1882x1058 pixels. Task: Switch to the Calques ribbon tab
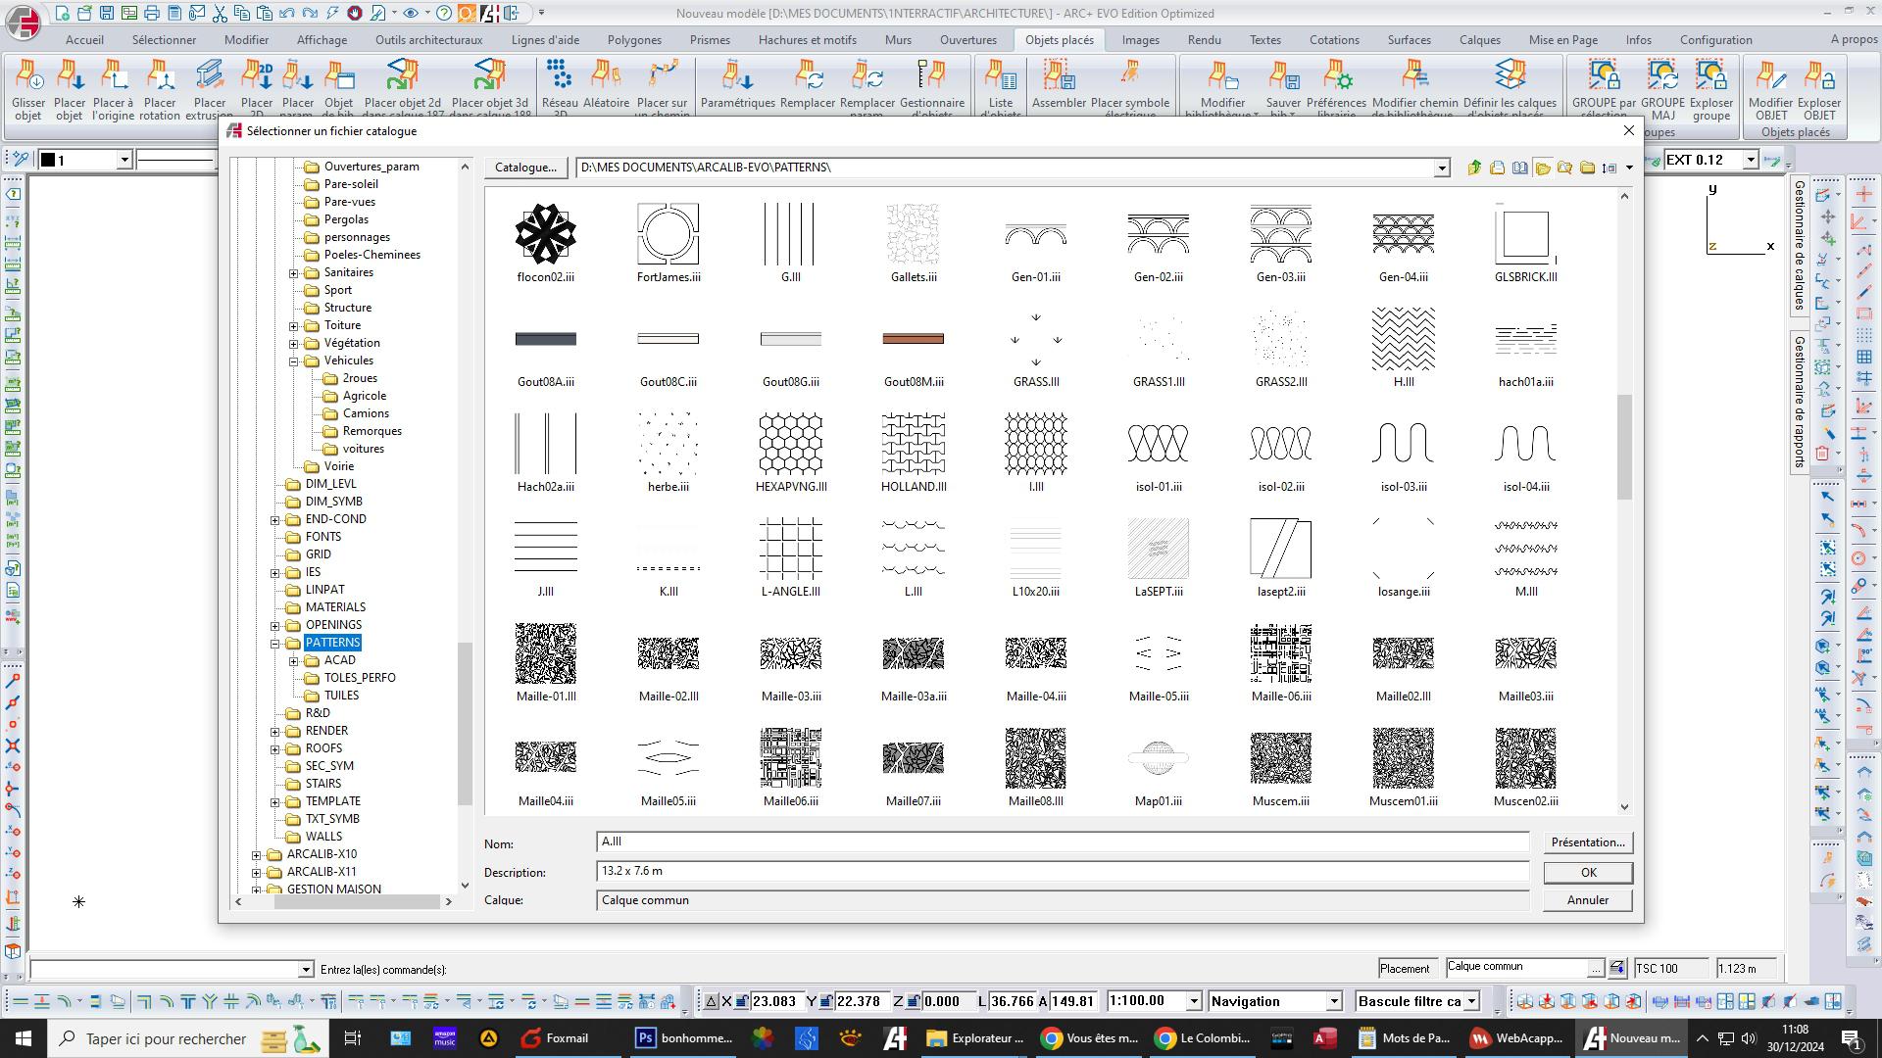click(1479, 40)
